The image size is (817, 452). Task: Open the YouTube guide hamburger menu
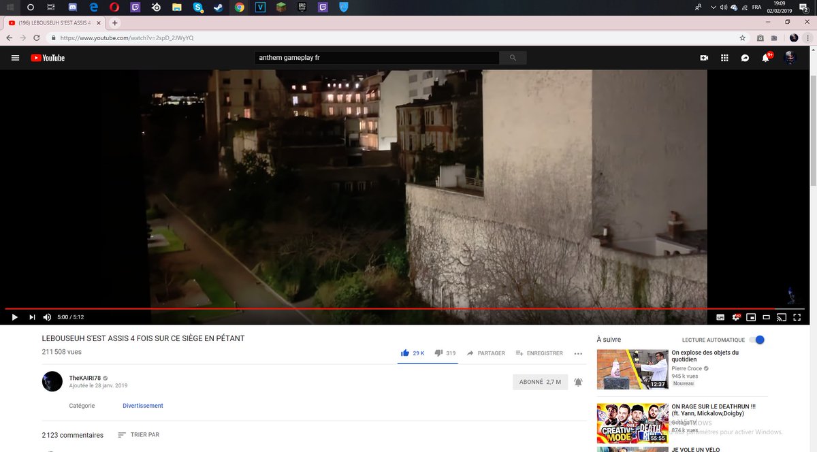[x=15, y=58]
